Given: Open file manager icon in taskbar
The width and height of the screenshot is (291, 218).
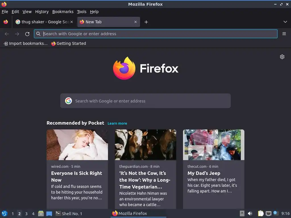Looking at the screenshot, I should 41,213.
